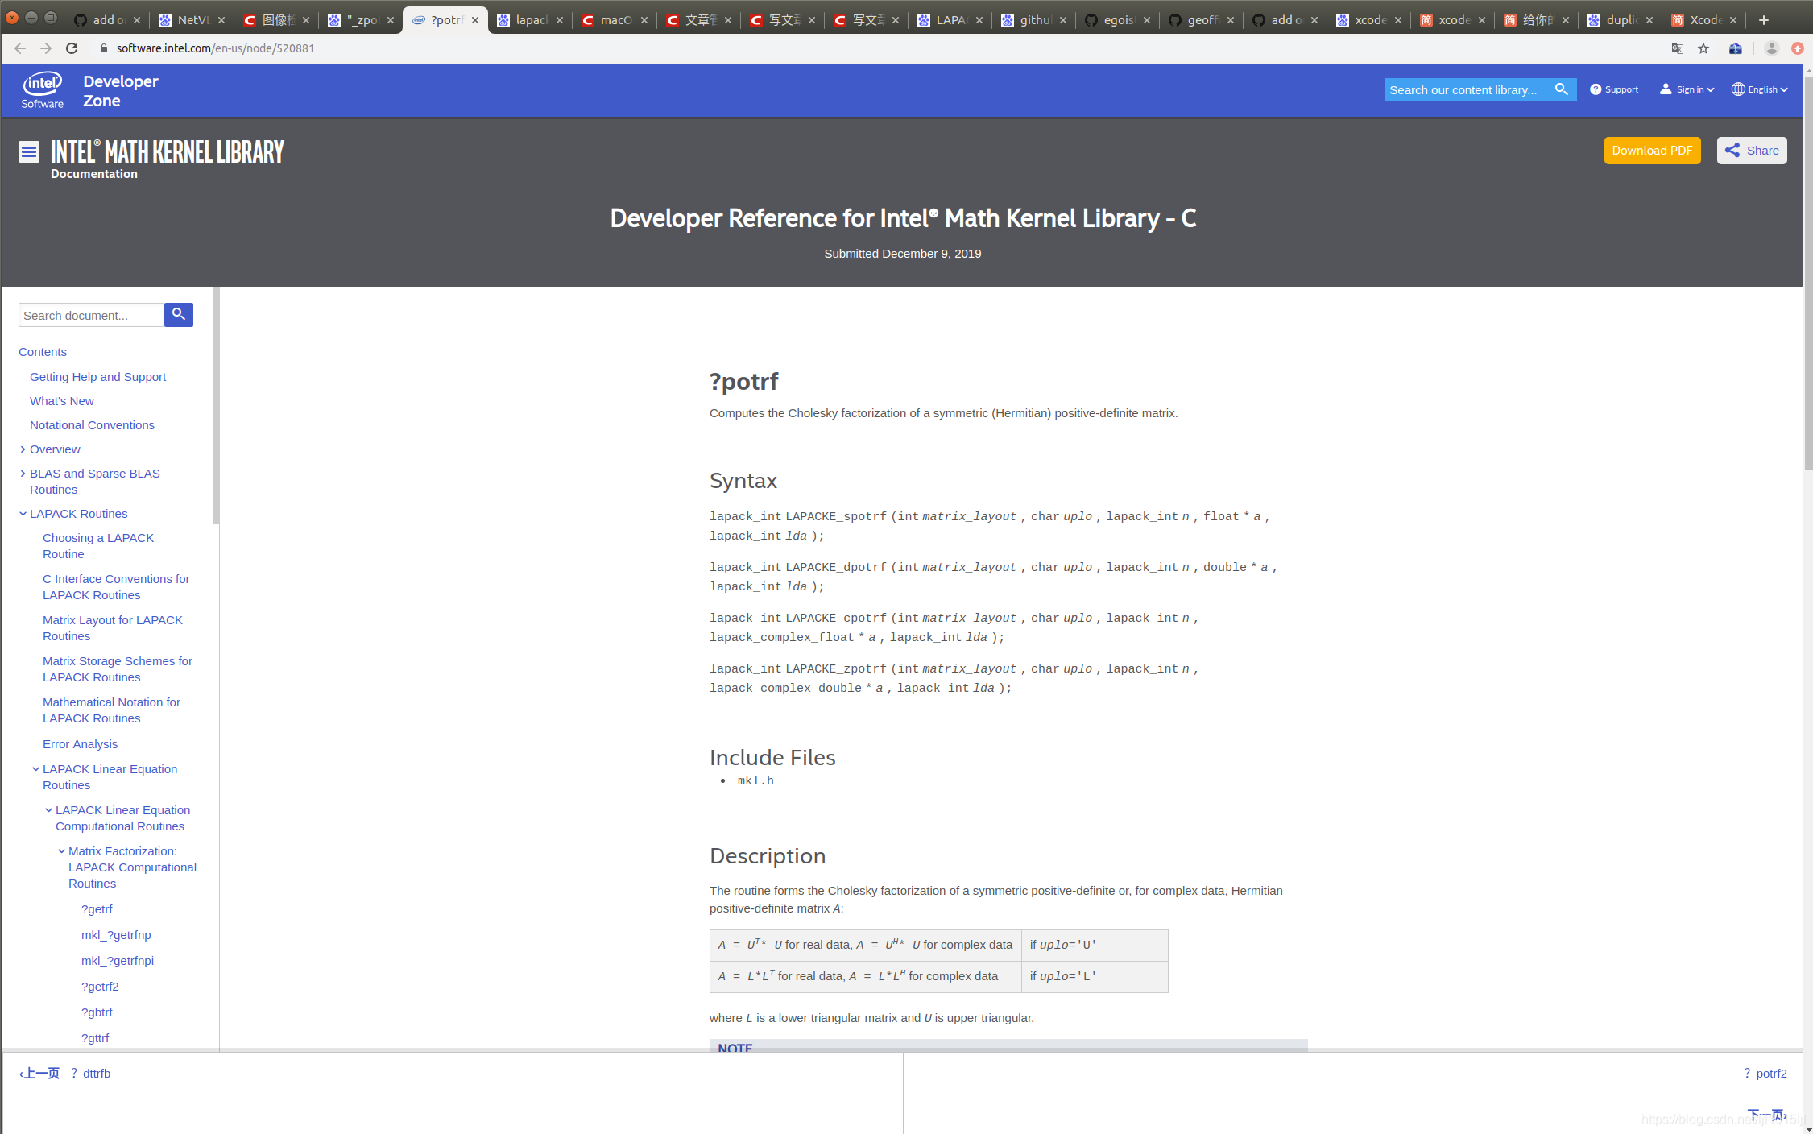Open the What's New link
This screenshot has height=1134, width=1813.
click(x=62, y=401)
